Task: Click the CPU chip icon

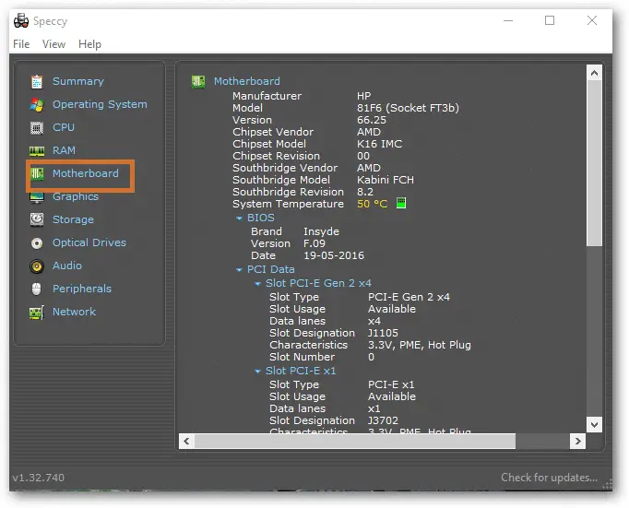Action: tap(37, 128)
